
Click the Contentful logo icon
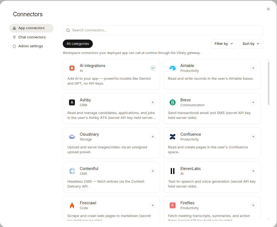[72, 171]
